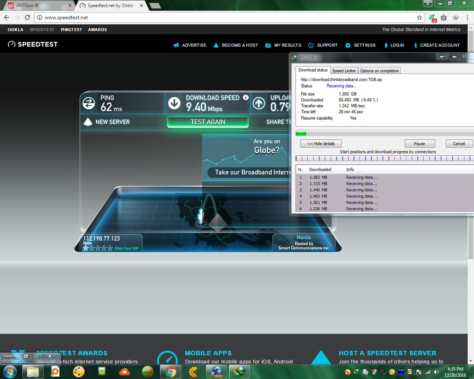Open the AWARDS page
This screenshot has height=379, width=474.
click(x=97, y=30)
